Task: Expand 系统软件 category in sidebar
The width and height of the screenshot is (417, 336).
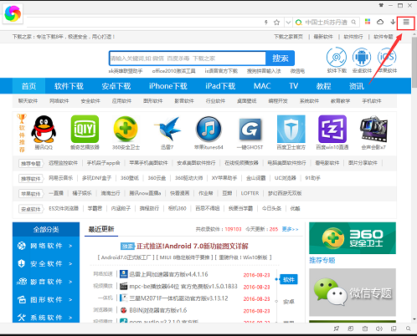Action: click(x=46, y=318)
